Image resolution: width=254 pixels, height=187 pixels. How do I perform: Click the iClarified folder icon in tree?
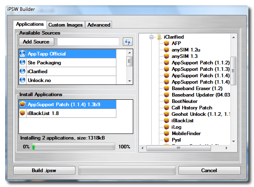pyautogui.click(x=159, y=37)
